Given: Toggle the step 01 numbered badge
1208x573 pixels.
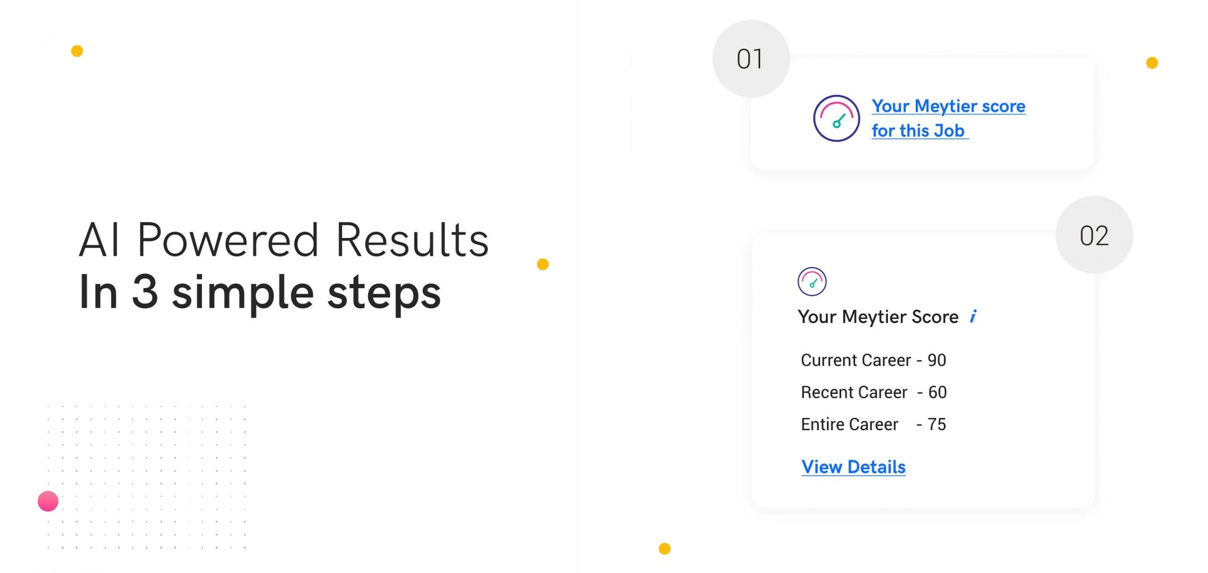Looking at the screenshot, I should [x=750, y=58].
